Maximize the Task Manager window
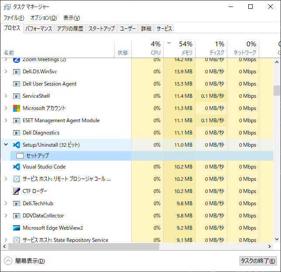This screenshot has width=281, height=272. click(250, 7)
